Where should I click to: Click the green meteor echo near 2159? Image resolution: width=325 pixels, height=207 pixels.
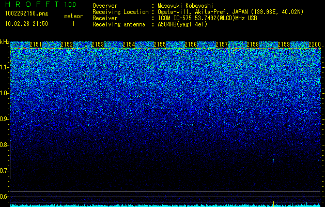[273, 160]
